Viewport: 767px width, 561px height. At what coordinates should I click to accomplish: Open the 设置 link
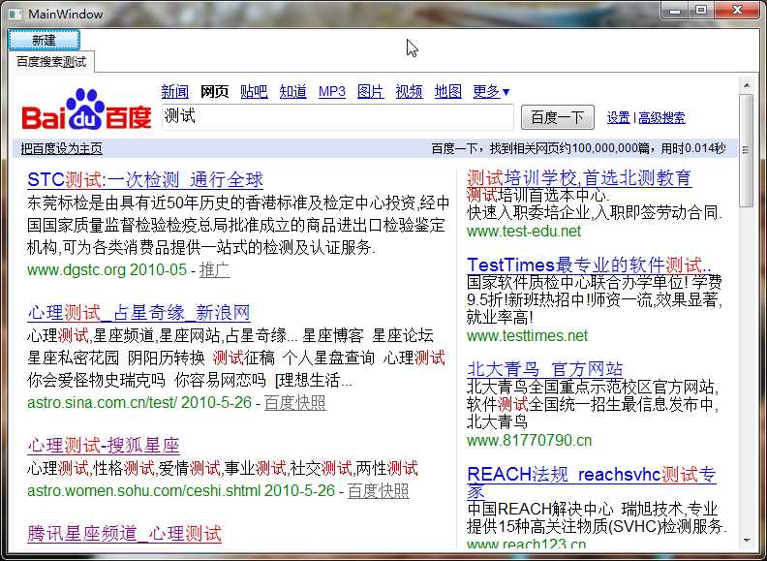pos(618,118)
